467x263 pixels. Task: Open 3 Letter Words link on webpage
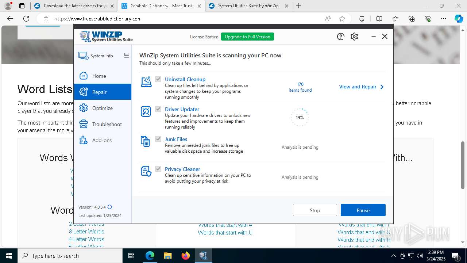point(86,232)
